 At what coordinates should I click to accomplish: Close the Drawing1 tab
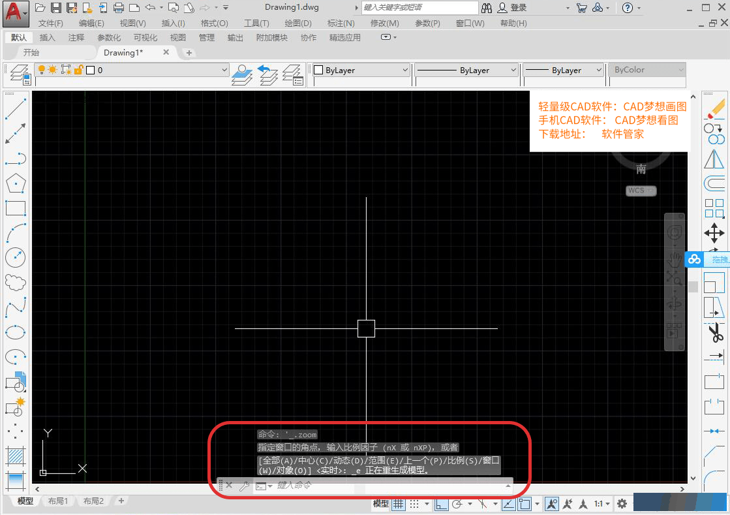[166, 52]
